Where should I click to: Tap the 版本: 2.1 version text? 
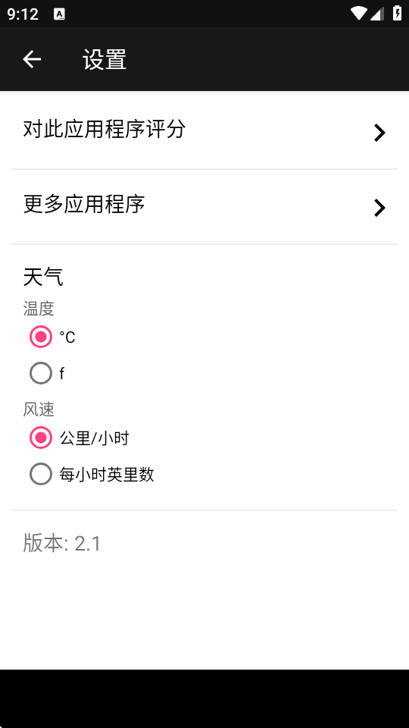(x=62, y=543)
